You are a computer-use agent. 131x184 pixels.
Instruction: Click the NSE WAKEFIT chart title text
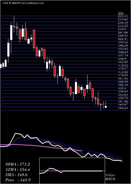[x=23, y=3]
